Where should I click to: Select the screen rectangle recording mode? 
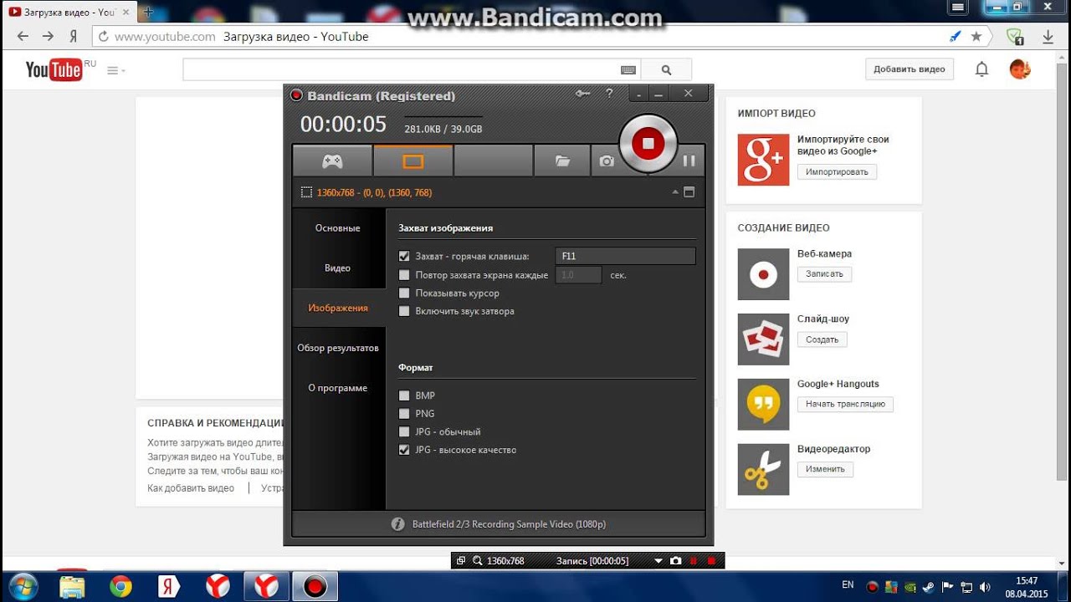(413, 161)
